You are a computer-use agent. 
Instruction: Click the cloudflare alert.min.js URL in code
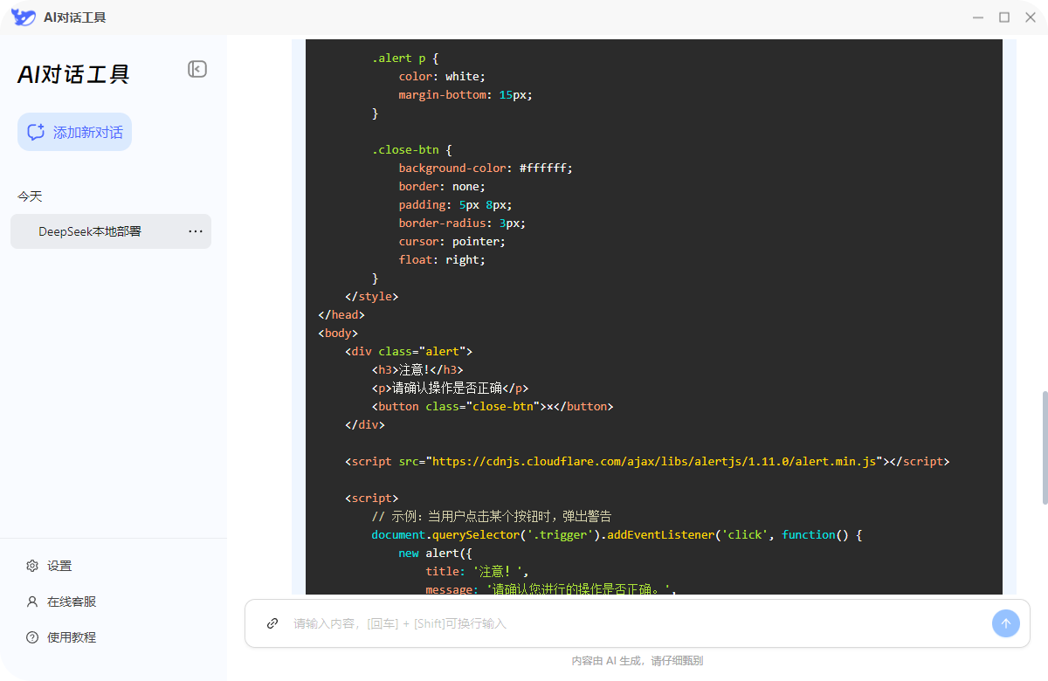pos(654,461)
